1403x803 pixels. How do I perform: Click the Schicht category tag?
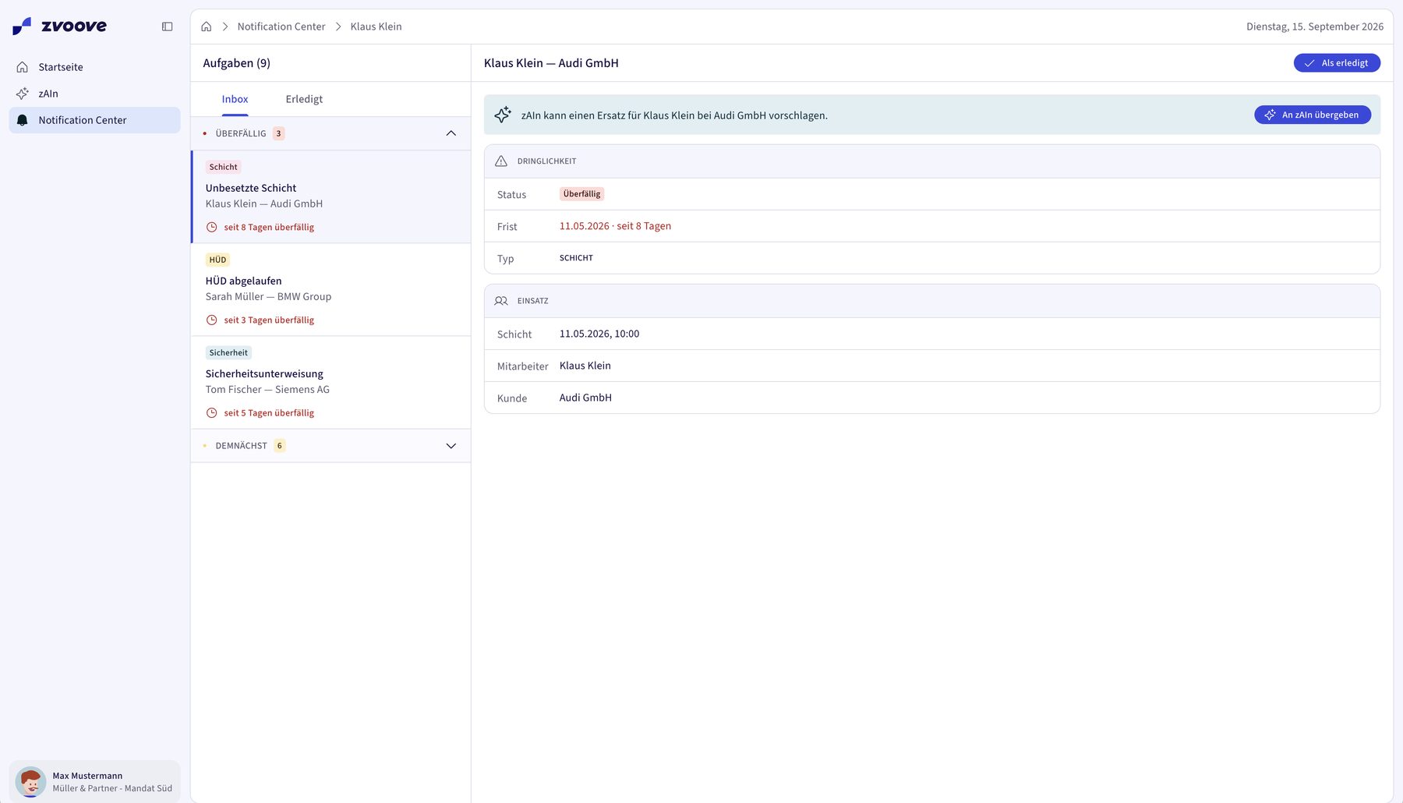click(224, 167)
